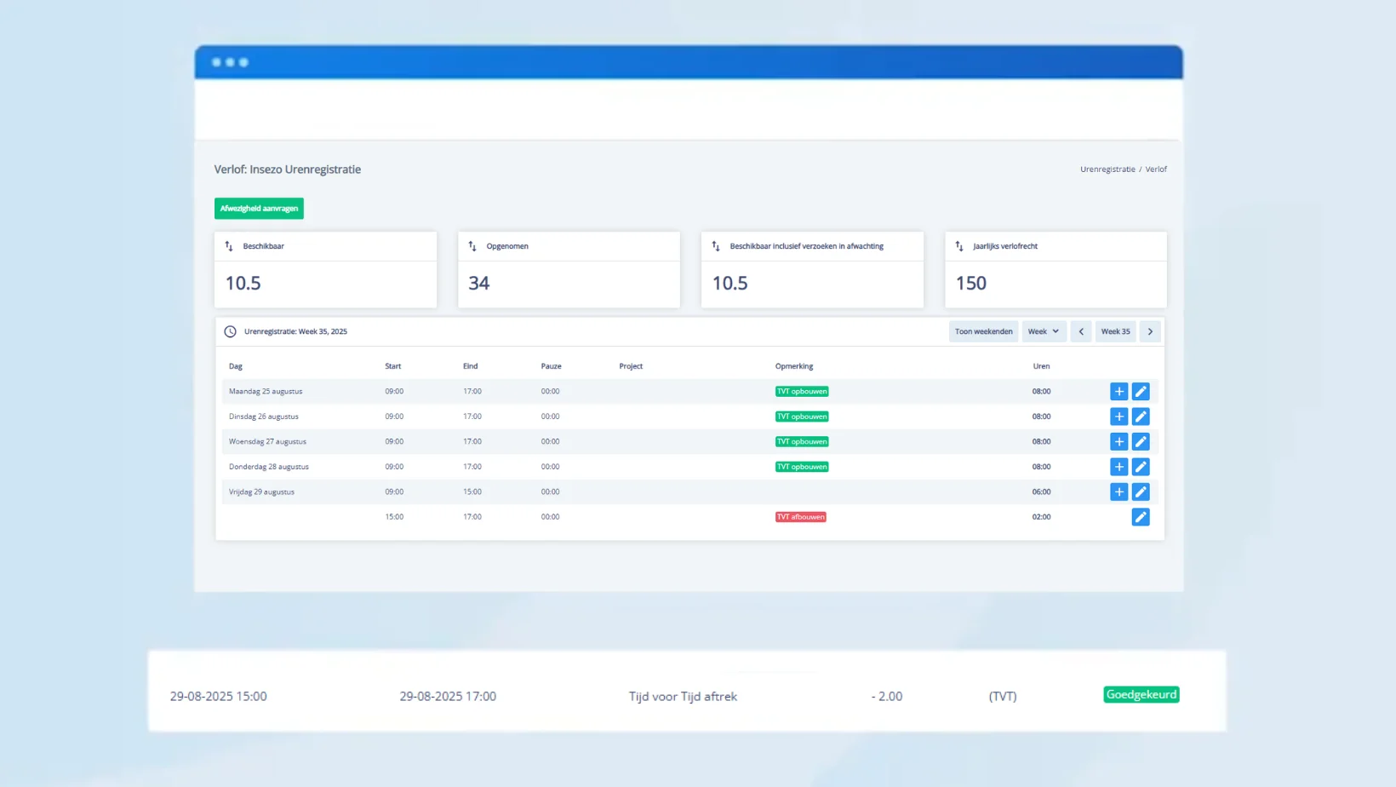Click the 06:00 hours value on Vrijdag
The width and height of the screenshot is (1396, 787).
[x=1041, y=491]
